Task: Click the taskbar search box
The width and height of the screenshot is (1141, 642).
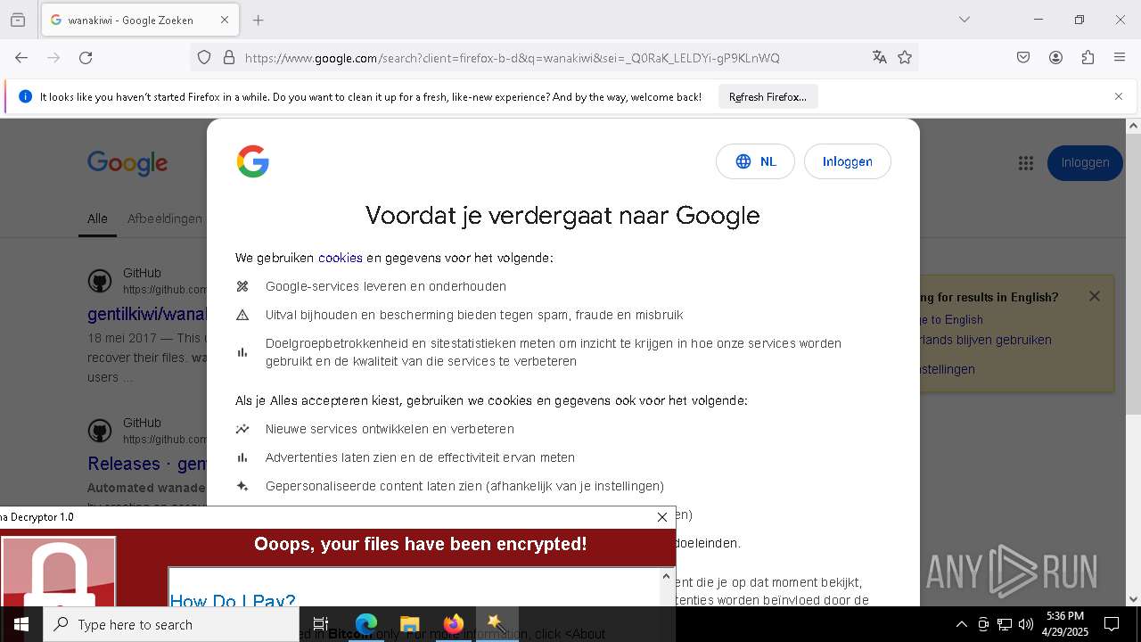Action: point(171,624)
